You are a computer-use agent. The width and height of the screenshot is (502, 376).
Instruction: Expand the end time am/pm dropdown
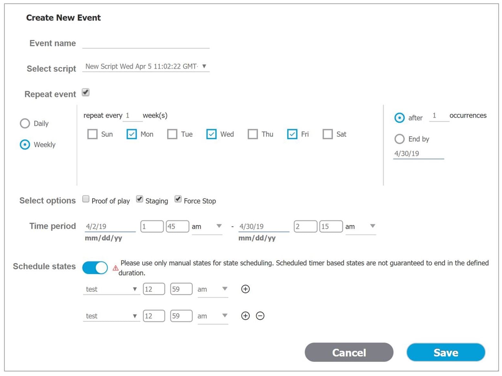(361, 227)
